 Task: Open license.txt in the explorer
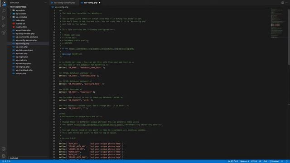click(20, 24)
